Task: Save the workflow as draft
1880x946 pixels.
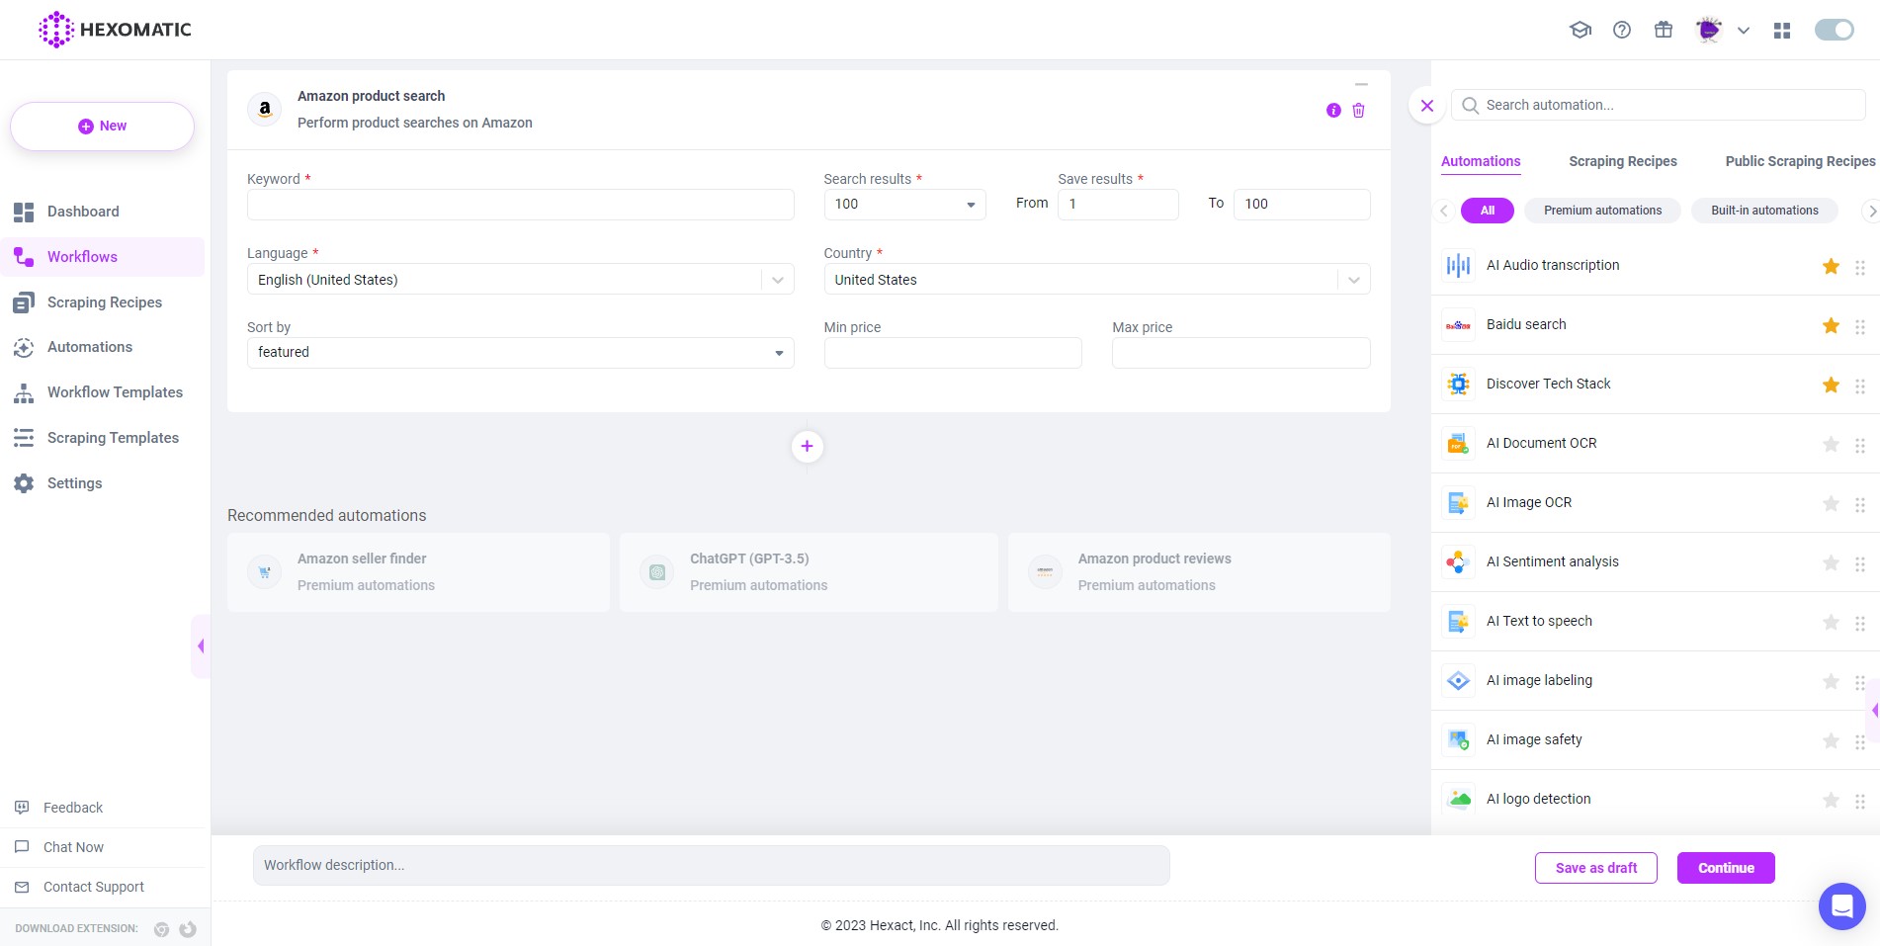Action: [x=1595, y=867]
